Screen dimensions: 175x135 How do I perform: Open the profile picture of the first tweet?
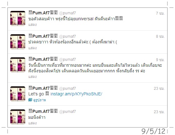click(18, 18)
